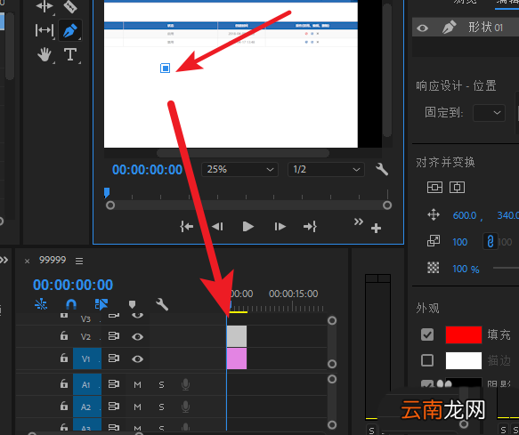519x435 pixels.
Task: Play the program monitor
Action: (x=247, y=227)
